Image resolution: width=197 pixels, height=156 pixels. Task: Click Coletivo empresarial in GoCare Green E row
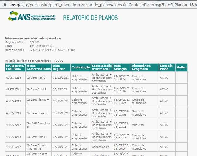80,113
